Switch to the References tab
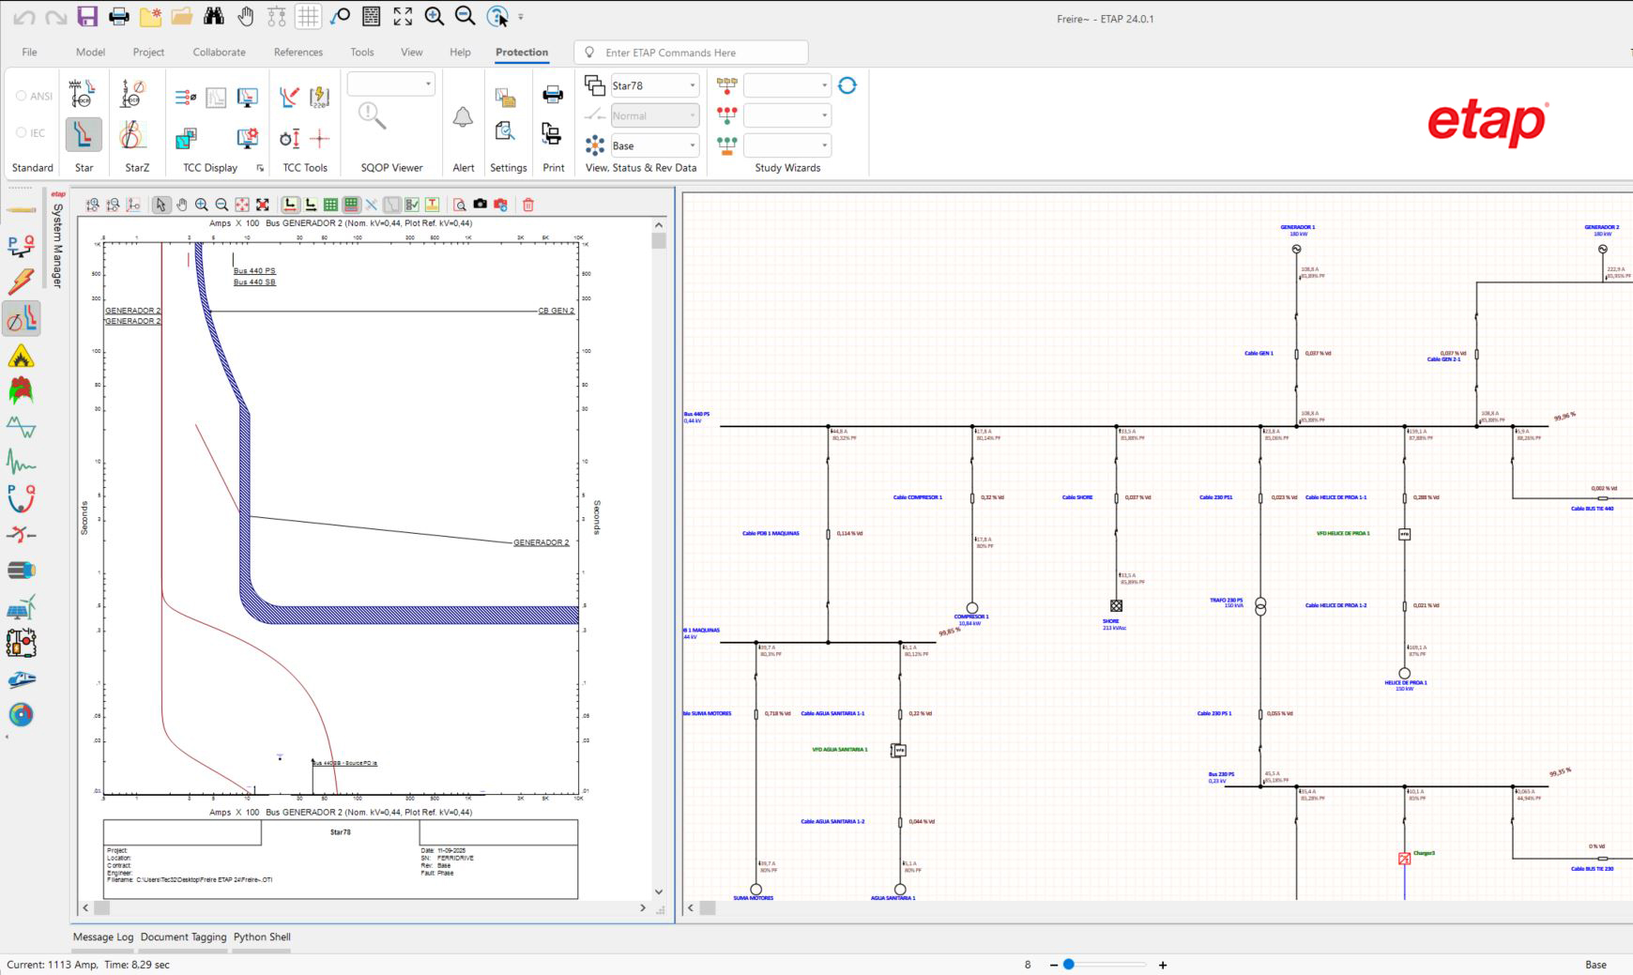The image size is (1633, 975). pos(298,52)
